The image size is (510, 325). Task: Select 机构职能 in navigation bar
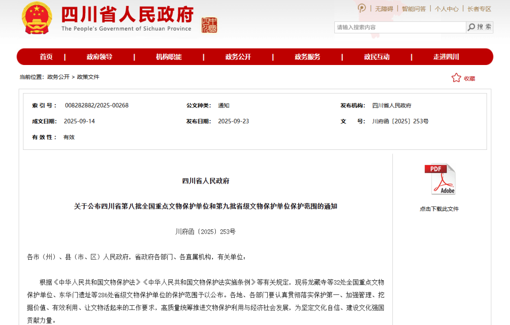click(169, 57)
